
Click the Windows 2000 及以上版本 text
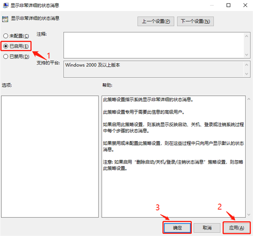(93, 65)
